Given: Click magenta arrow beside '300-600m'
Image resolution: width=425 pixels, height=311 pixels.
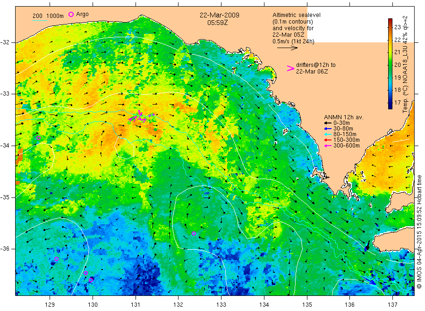Looking at the screenshot, I should [328, 146].
